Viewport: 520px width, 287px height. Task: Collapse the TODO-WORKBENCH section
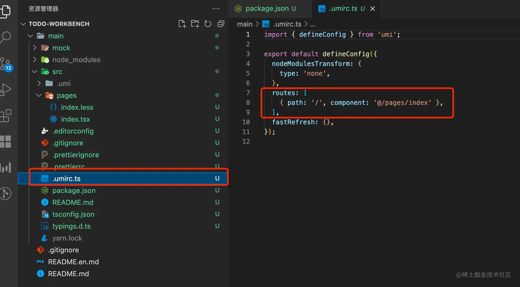point(23,24)
